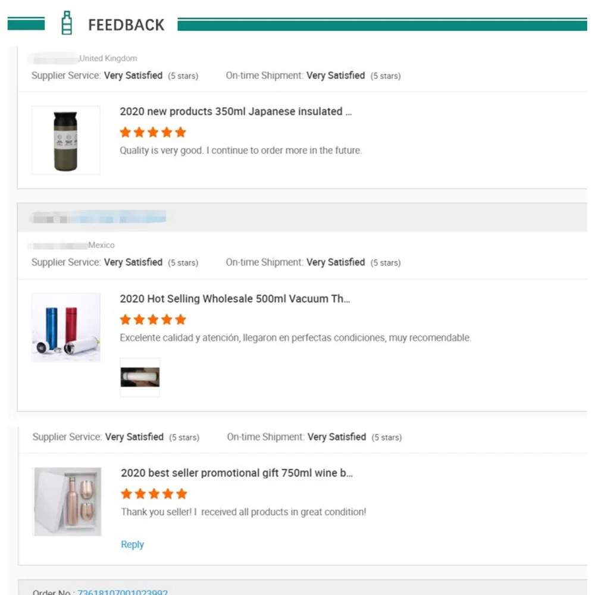Open the 750ml wine bottle gift set thumbnail
595x595 pixels.
67,501
